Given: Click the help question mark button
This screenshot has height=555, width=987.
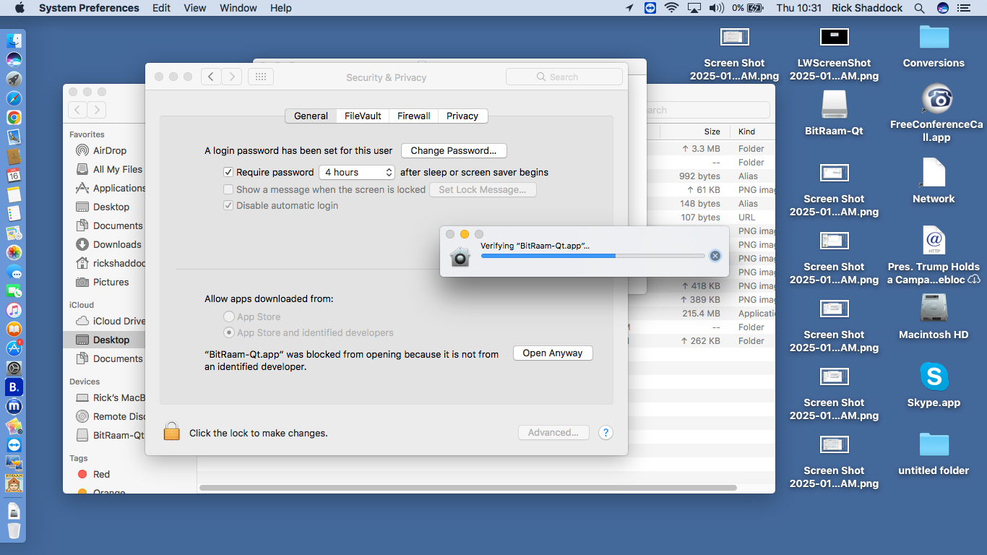Looking at the screenshot, I should pos(606,433).
